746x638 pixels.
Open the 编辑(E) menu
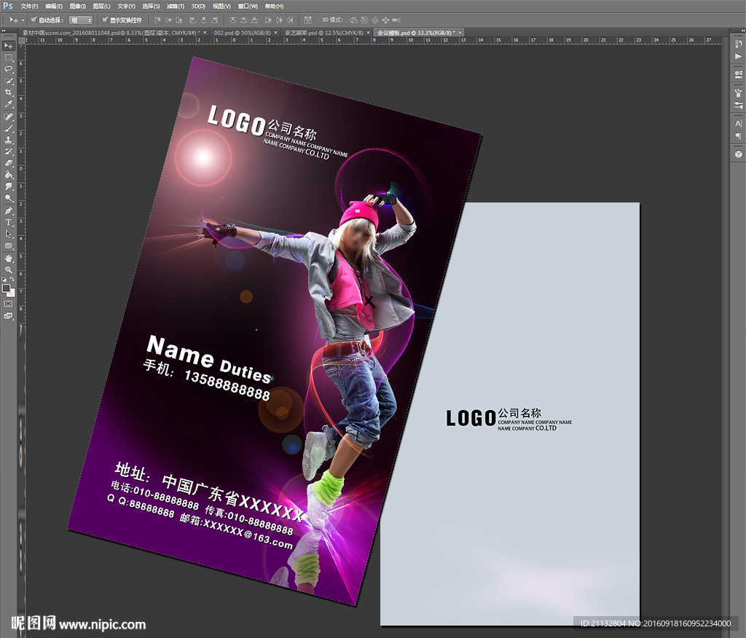pos(54,6)
